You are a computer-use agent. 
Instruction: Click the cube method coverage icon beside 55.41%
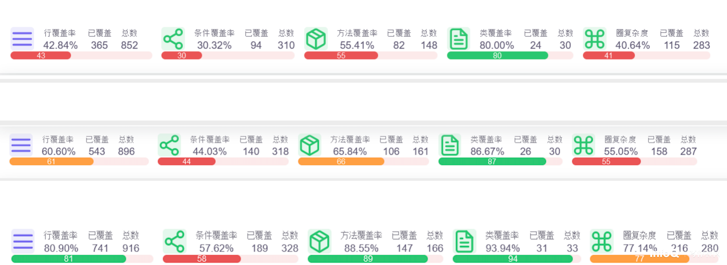pyautogui.click(x=316, y=39)
